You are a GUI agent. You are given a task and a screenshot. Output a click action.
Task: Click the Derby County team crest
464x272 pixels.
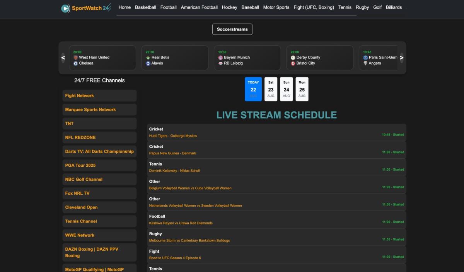tap(293, 57)
